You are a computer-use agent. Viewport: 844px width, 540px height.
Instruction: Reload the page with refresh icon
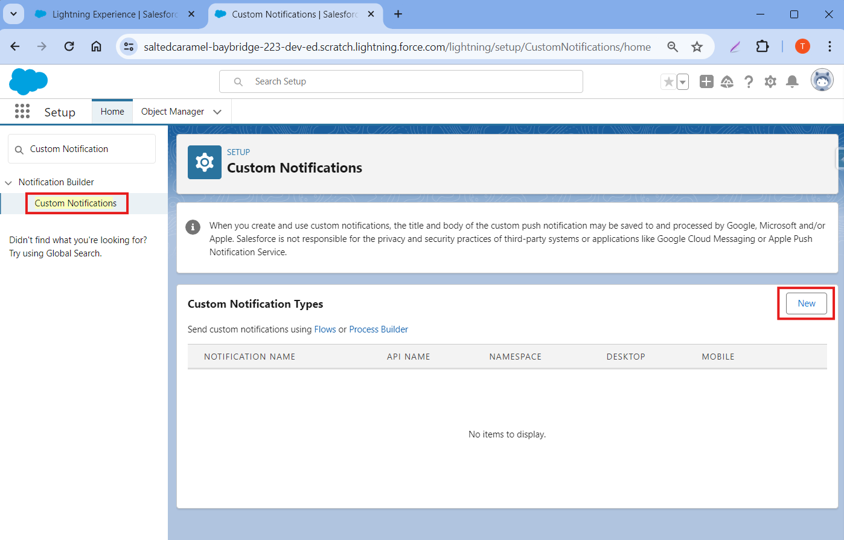[x=69, y=46]
